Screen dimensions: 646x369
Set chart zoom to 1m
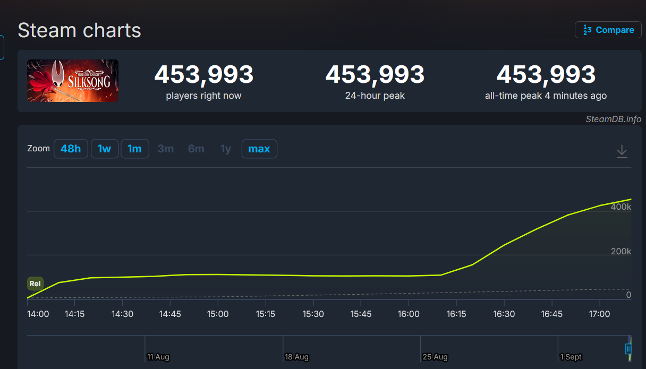pyautogui.click(x=135, y=149)
